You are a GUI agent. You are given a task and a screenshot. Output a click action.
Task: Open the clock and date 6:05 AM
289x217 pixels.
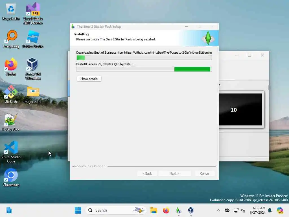tap(257, 210)
